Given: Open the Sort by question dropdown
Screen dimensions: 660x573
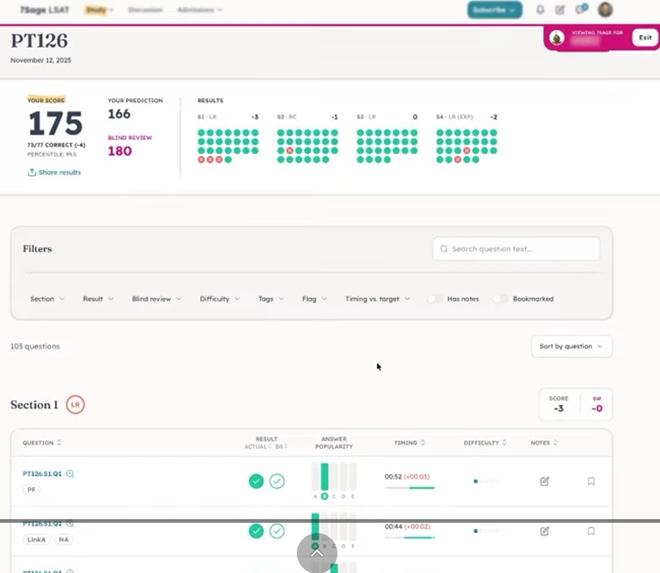Looking at the screenshot, I should (571, 346).
